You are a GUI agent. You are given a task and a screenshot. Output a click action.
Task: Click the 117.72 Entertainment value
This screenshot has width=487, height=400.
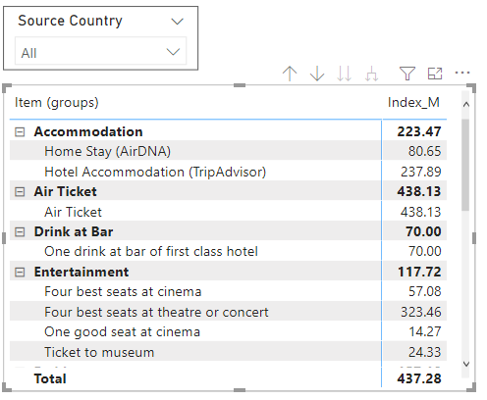coord(419,272)
